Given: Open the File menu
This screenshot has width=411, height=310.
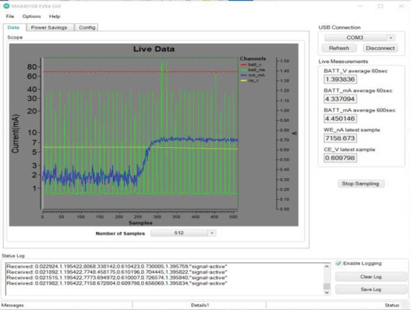Looking at the screenshot, I should coord(10,16).
